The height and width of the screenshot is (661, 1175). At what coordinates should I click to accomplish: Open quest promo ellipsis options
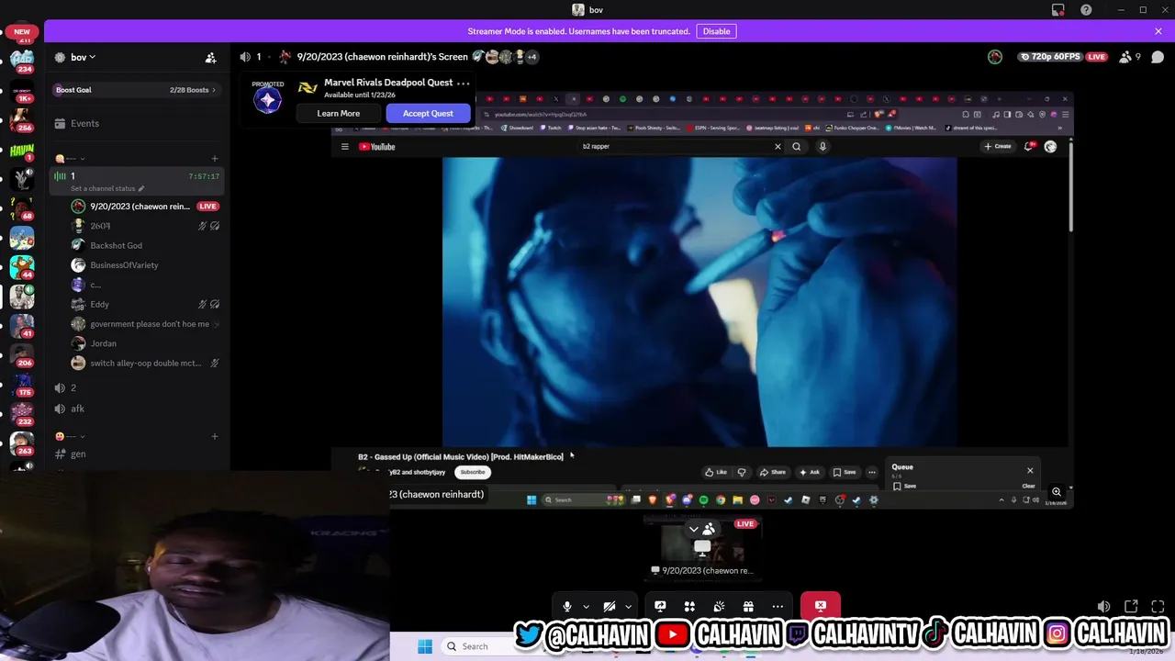tap(464, 83)
